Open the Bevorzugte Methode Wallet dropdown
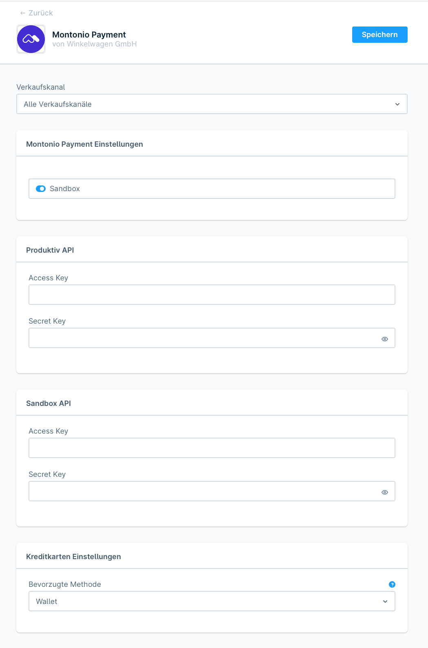The height and width of the screenshot is (648, 428). pyautogui.click(x=204, y=602)
